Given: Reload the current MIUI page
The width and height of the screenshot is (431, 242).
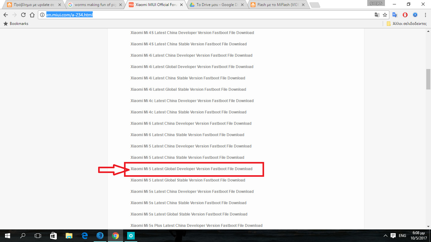Looking at the screenshot, I should pyautogui.click(x=23, y=15).
